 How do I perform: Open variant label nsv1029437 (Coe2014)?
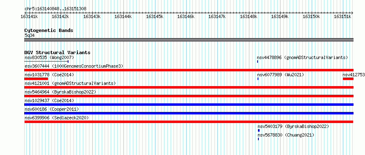[x=49, y=100]
